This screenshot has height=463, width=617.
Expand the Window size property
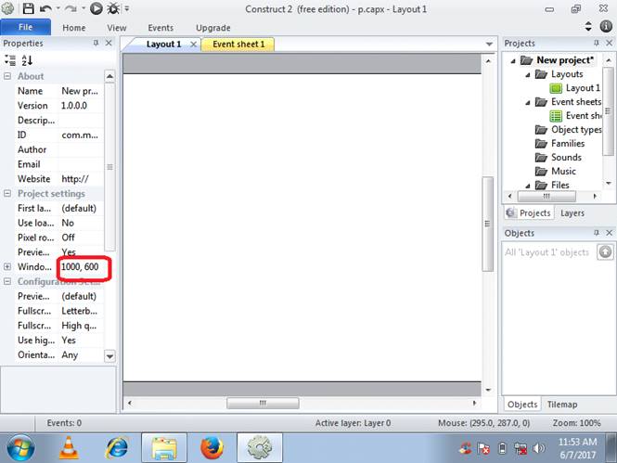(x=7, y=266)
